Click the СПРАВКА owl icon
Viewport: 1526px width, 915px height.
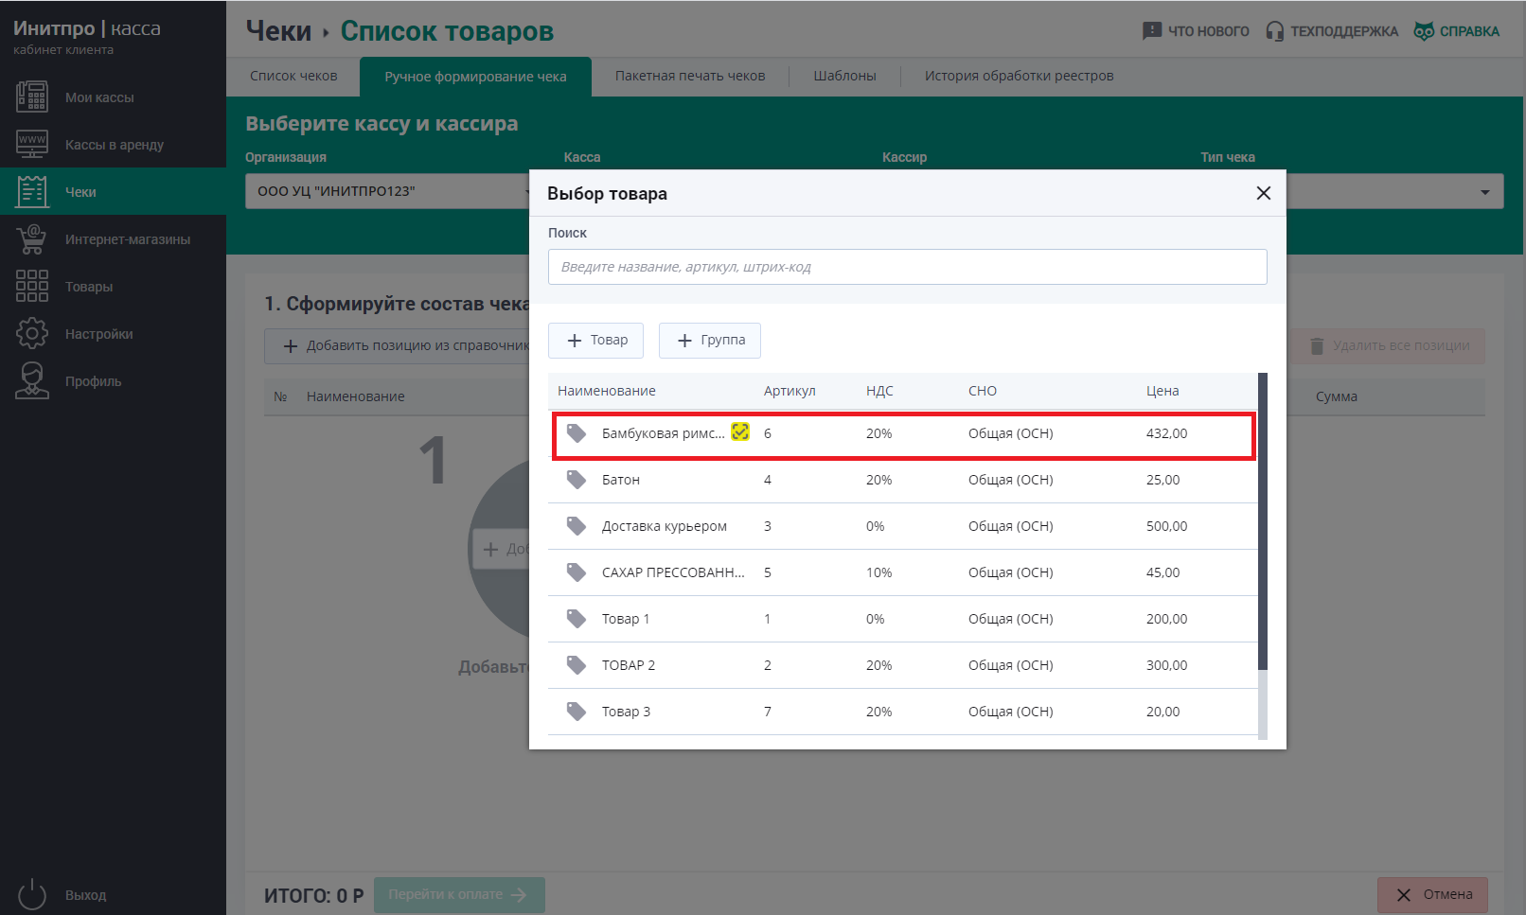click(x=1424, y=31)
